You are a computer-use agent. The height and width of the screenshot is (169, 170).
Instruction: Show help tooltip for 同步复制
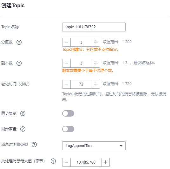[x=23, y=113]
